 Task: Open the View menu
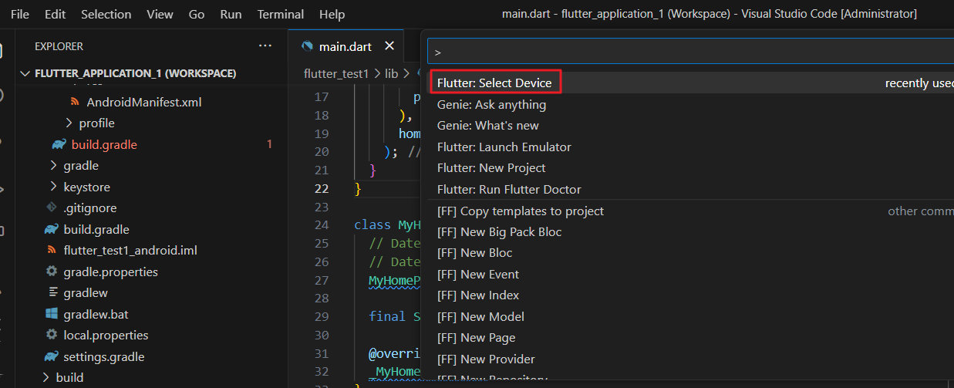(x=160, y=14)
